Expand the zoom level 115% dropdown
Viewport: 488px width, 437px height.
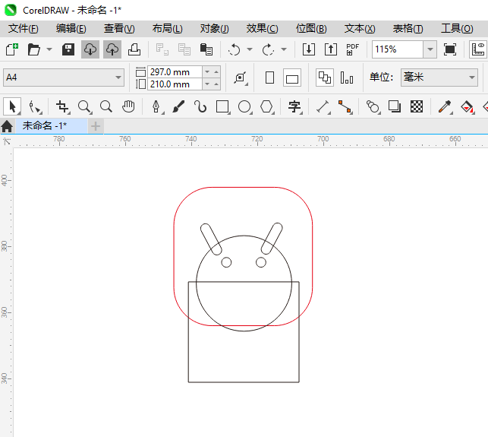click(430, 49)
